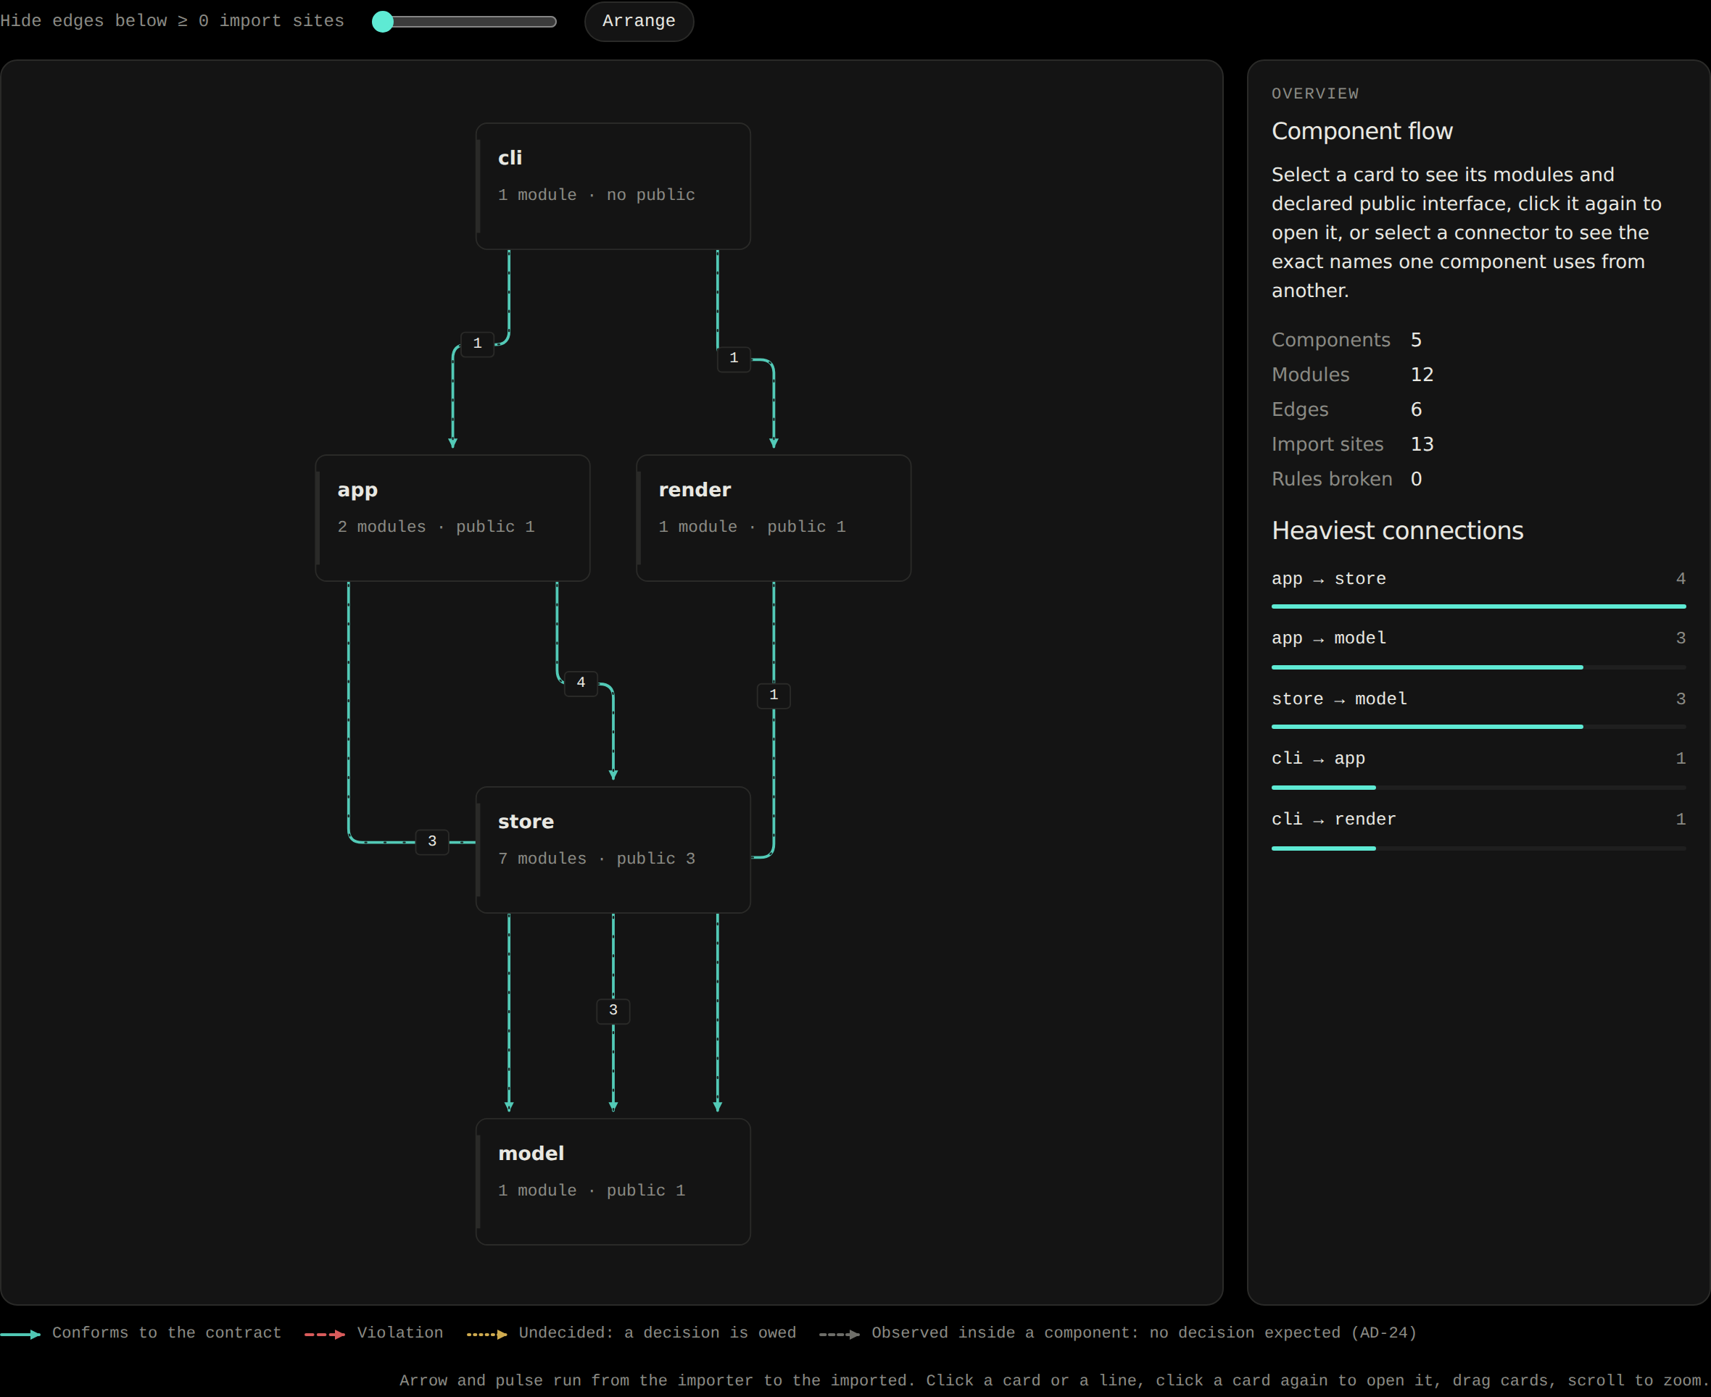Select the app component card
Image resolution: width=1711 pixels, height=1397 pixels.
452,517
